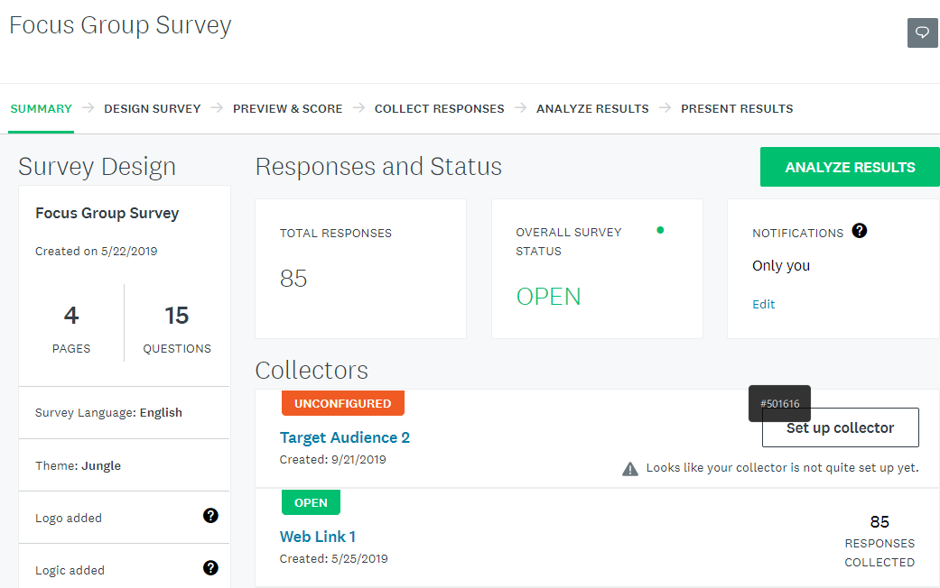Click the #501616 tooltip label
Image resolution: width=940 pixels, height=588 pixels.
point(779,403)
